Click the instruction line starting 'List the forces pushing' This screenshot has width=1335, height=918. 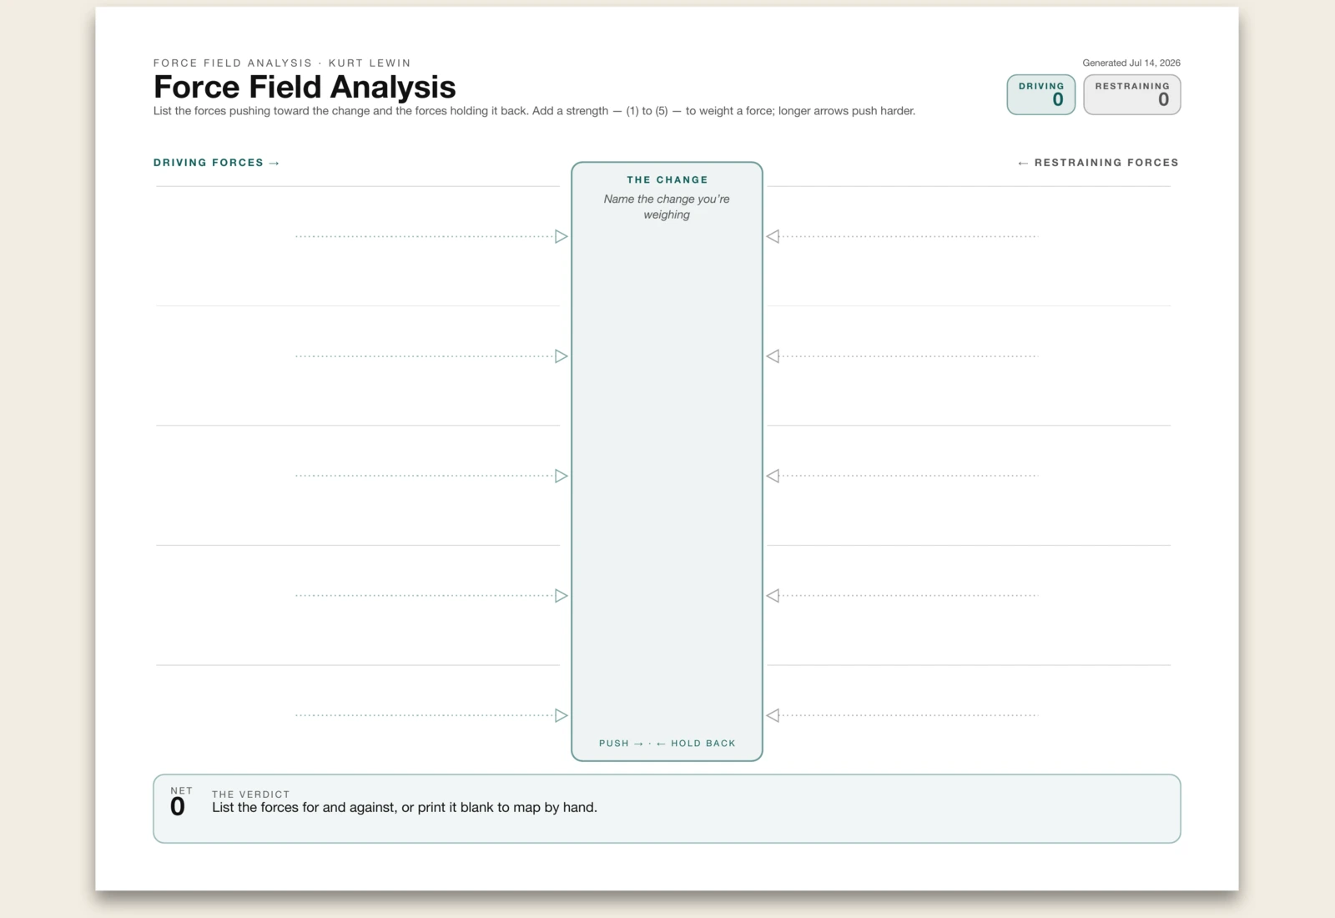(534, 111)
